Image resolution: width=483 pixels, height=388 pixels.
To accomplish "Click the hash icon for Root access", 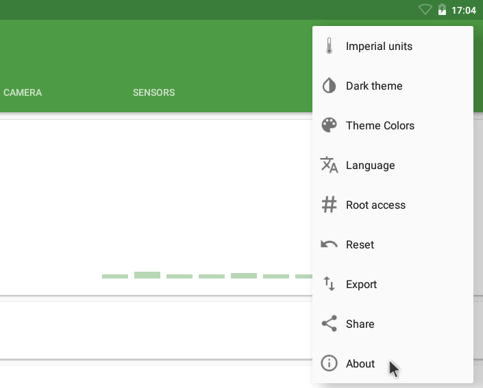I will tap(329, 205).
